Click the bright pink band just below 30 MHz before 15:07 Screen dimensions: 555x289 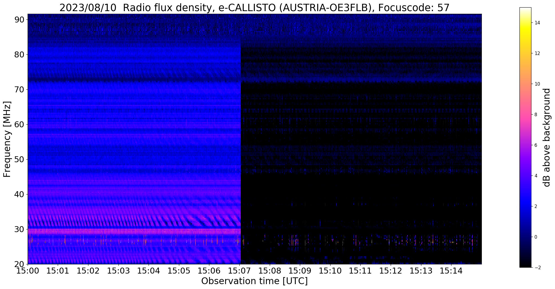(x=134, y=231)
